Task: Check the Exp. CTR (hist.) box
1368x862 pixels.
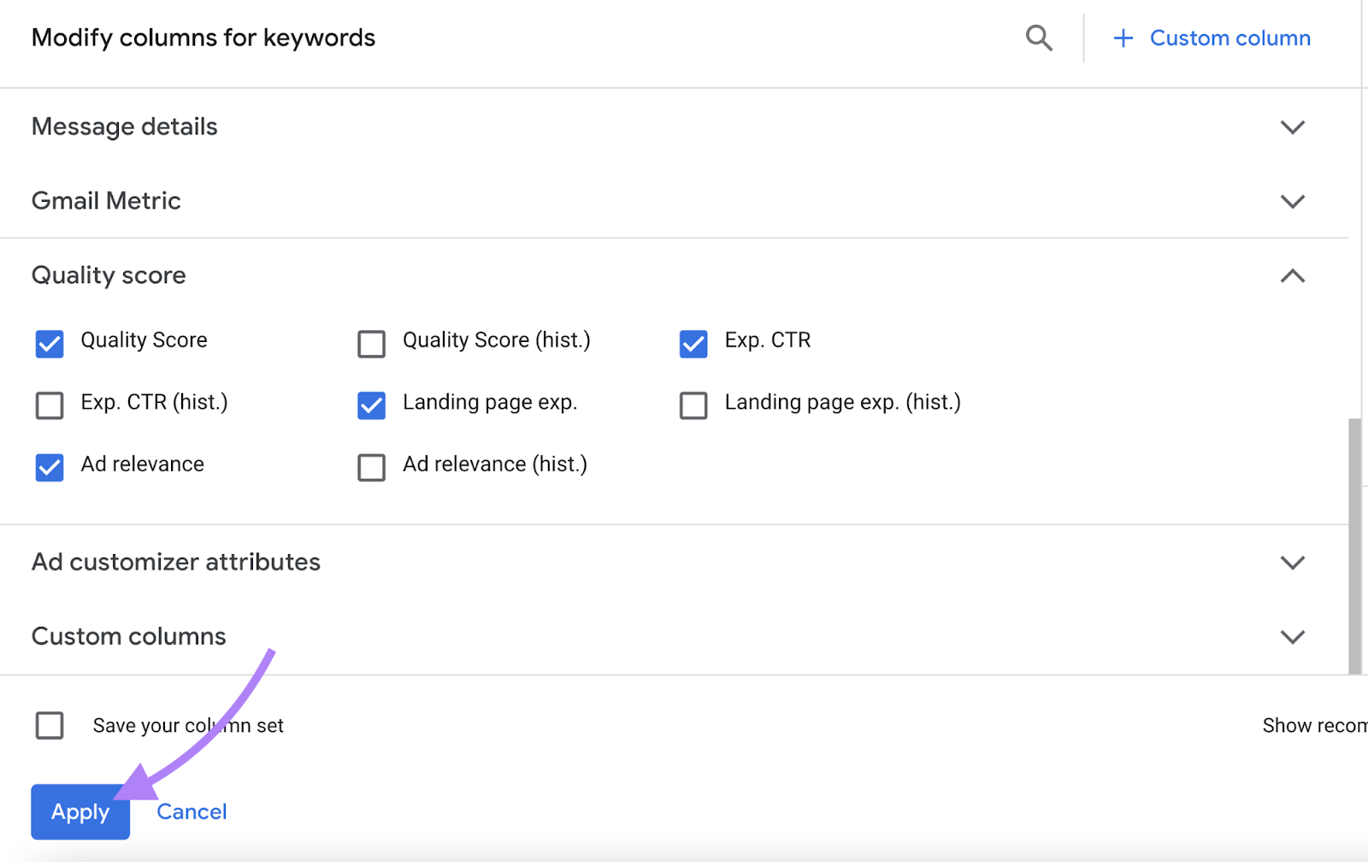Action: pos(49,405)
